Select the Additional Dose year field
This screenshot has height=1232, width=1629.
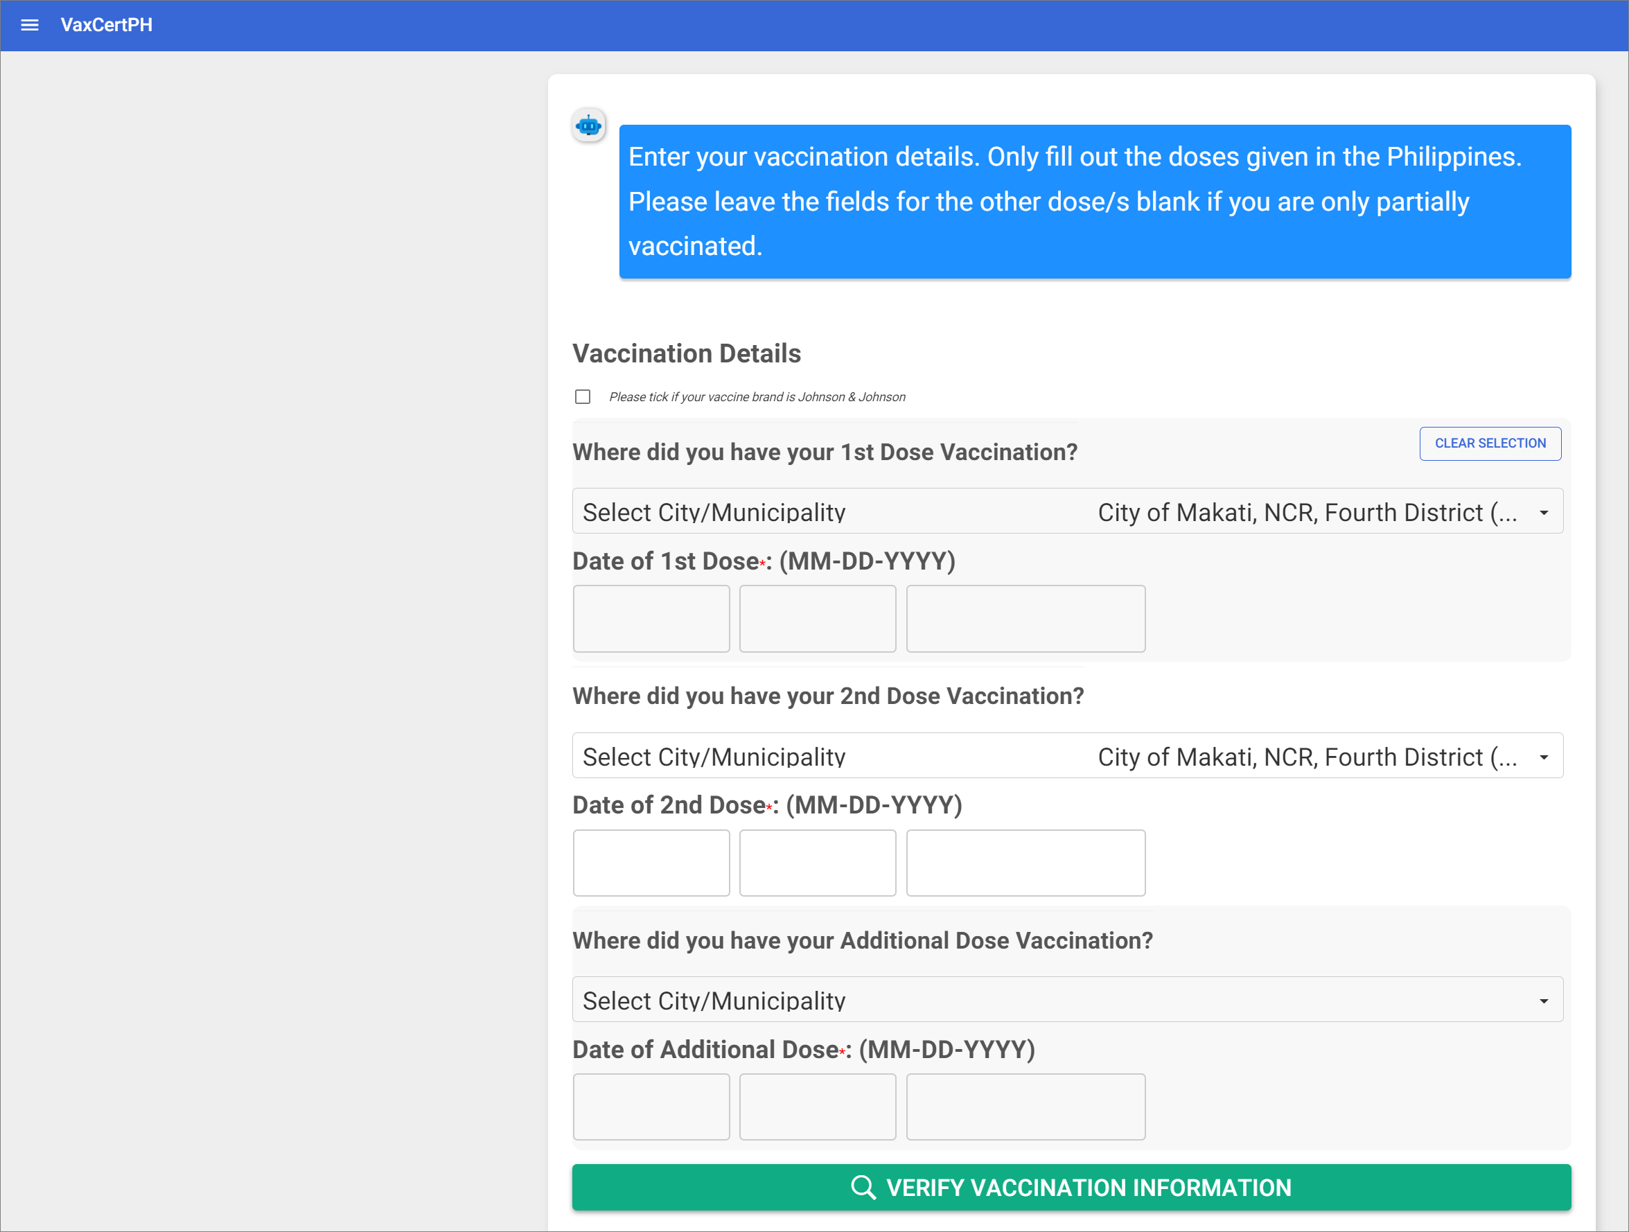[x=1025, y=1107]
